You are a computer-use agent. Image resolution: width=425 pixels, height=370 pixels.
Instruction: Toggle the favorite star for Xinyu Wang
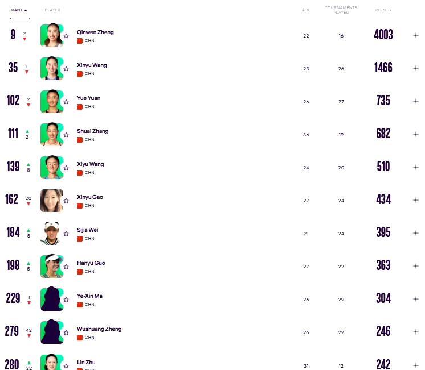coord(66,69)
